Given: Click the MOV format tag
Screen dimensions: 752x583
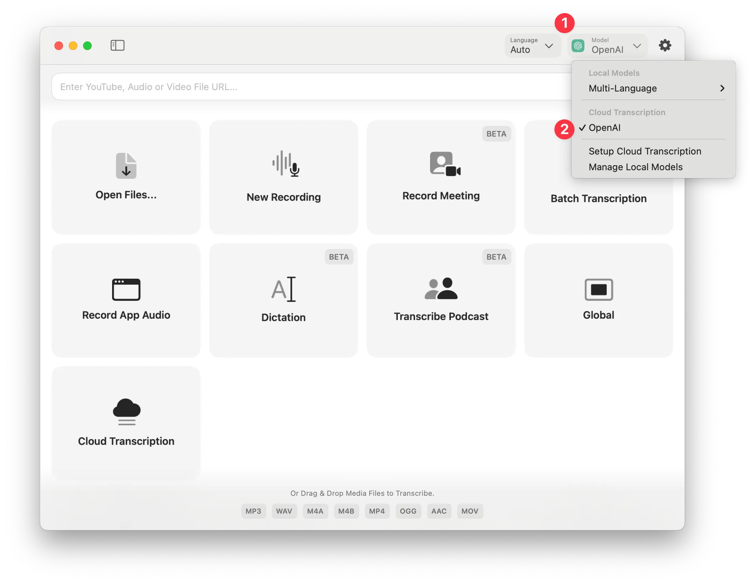Looking at the screenshot, I should tap(470, 511).
